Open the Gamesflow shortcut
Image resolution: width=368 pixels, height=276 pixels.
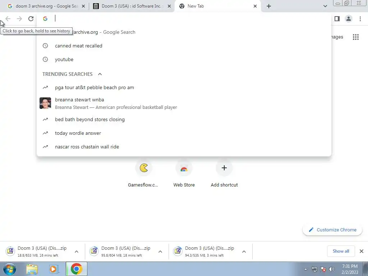(x=143, y=174)
